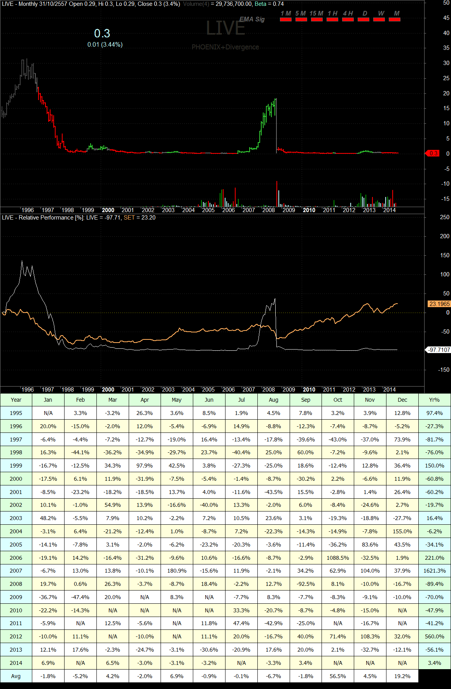Viewport: 451px width, 689px height.
Task: Click the Dec column header
Action: click(x=402, y=400)
